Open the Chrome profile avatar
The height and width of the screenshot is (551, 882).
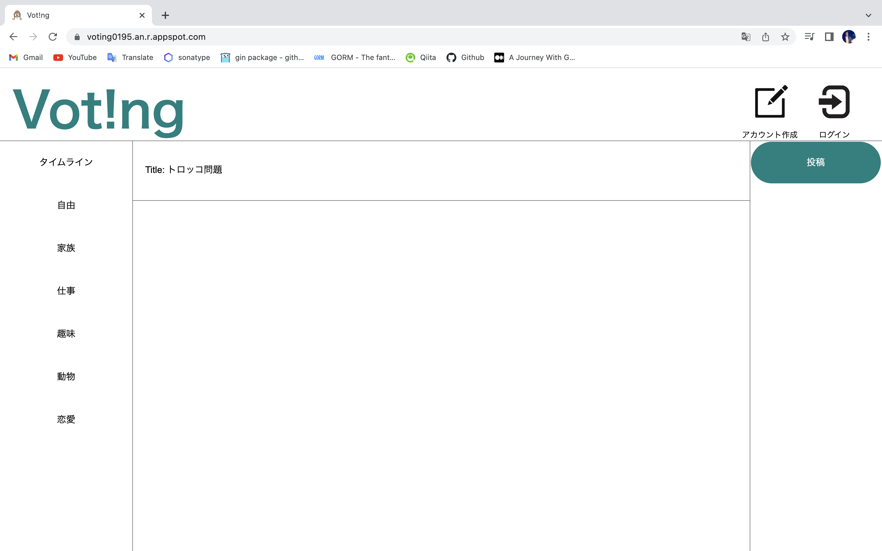tap(849, 37)
